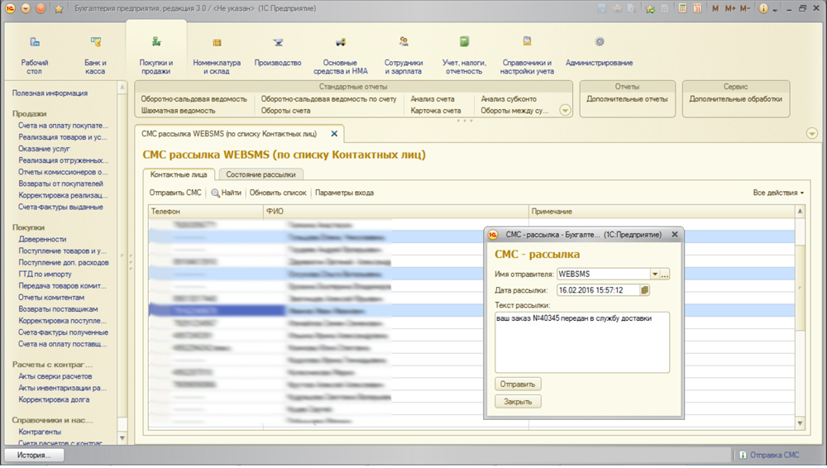
Task: Open dropdown arrow next to info icon
Action: 775,9
